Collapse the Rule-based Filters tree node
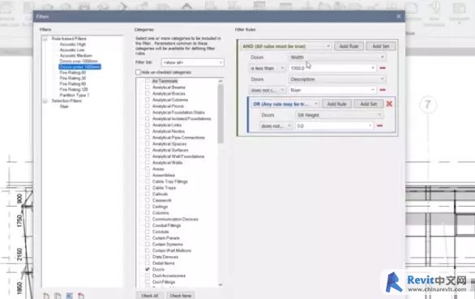This screenshot has width=475, height=299. coord(45,38)
